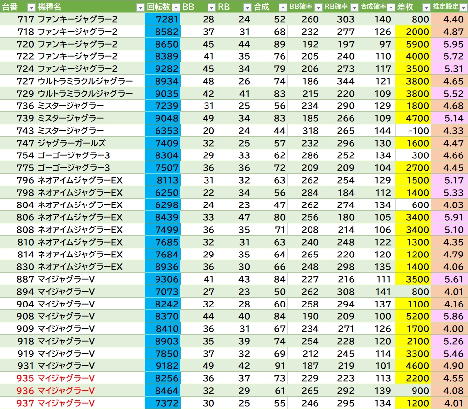Open the 機種名 column filter dropdown
This screenshot has width=468, height=409.
[140, 8]
